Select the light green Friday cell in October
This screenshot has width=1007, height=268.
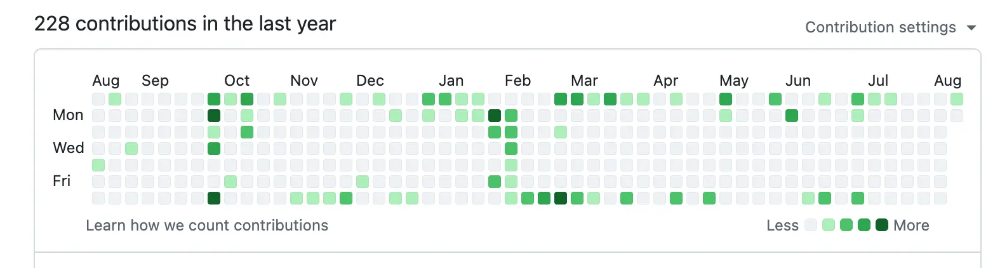click(230, 182)
